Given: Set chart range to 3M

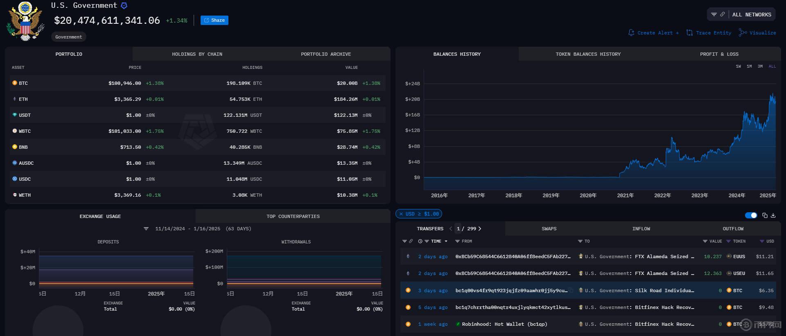Looking at the screenshot, I should (760, 66).
